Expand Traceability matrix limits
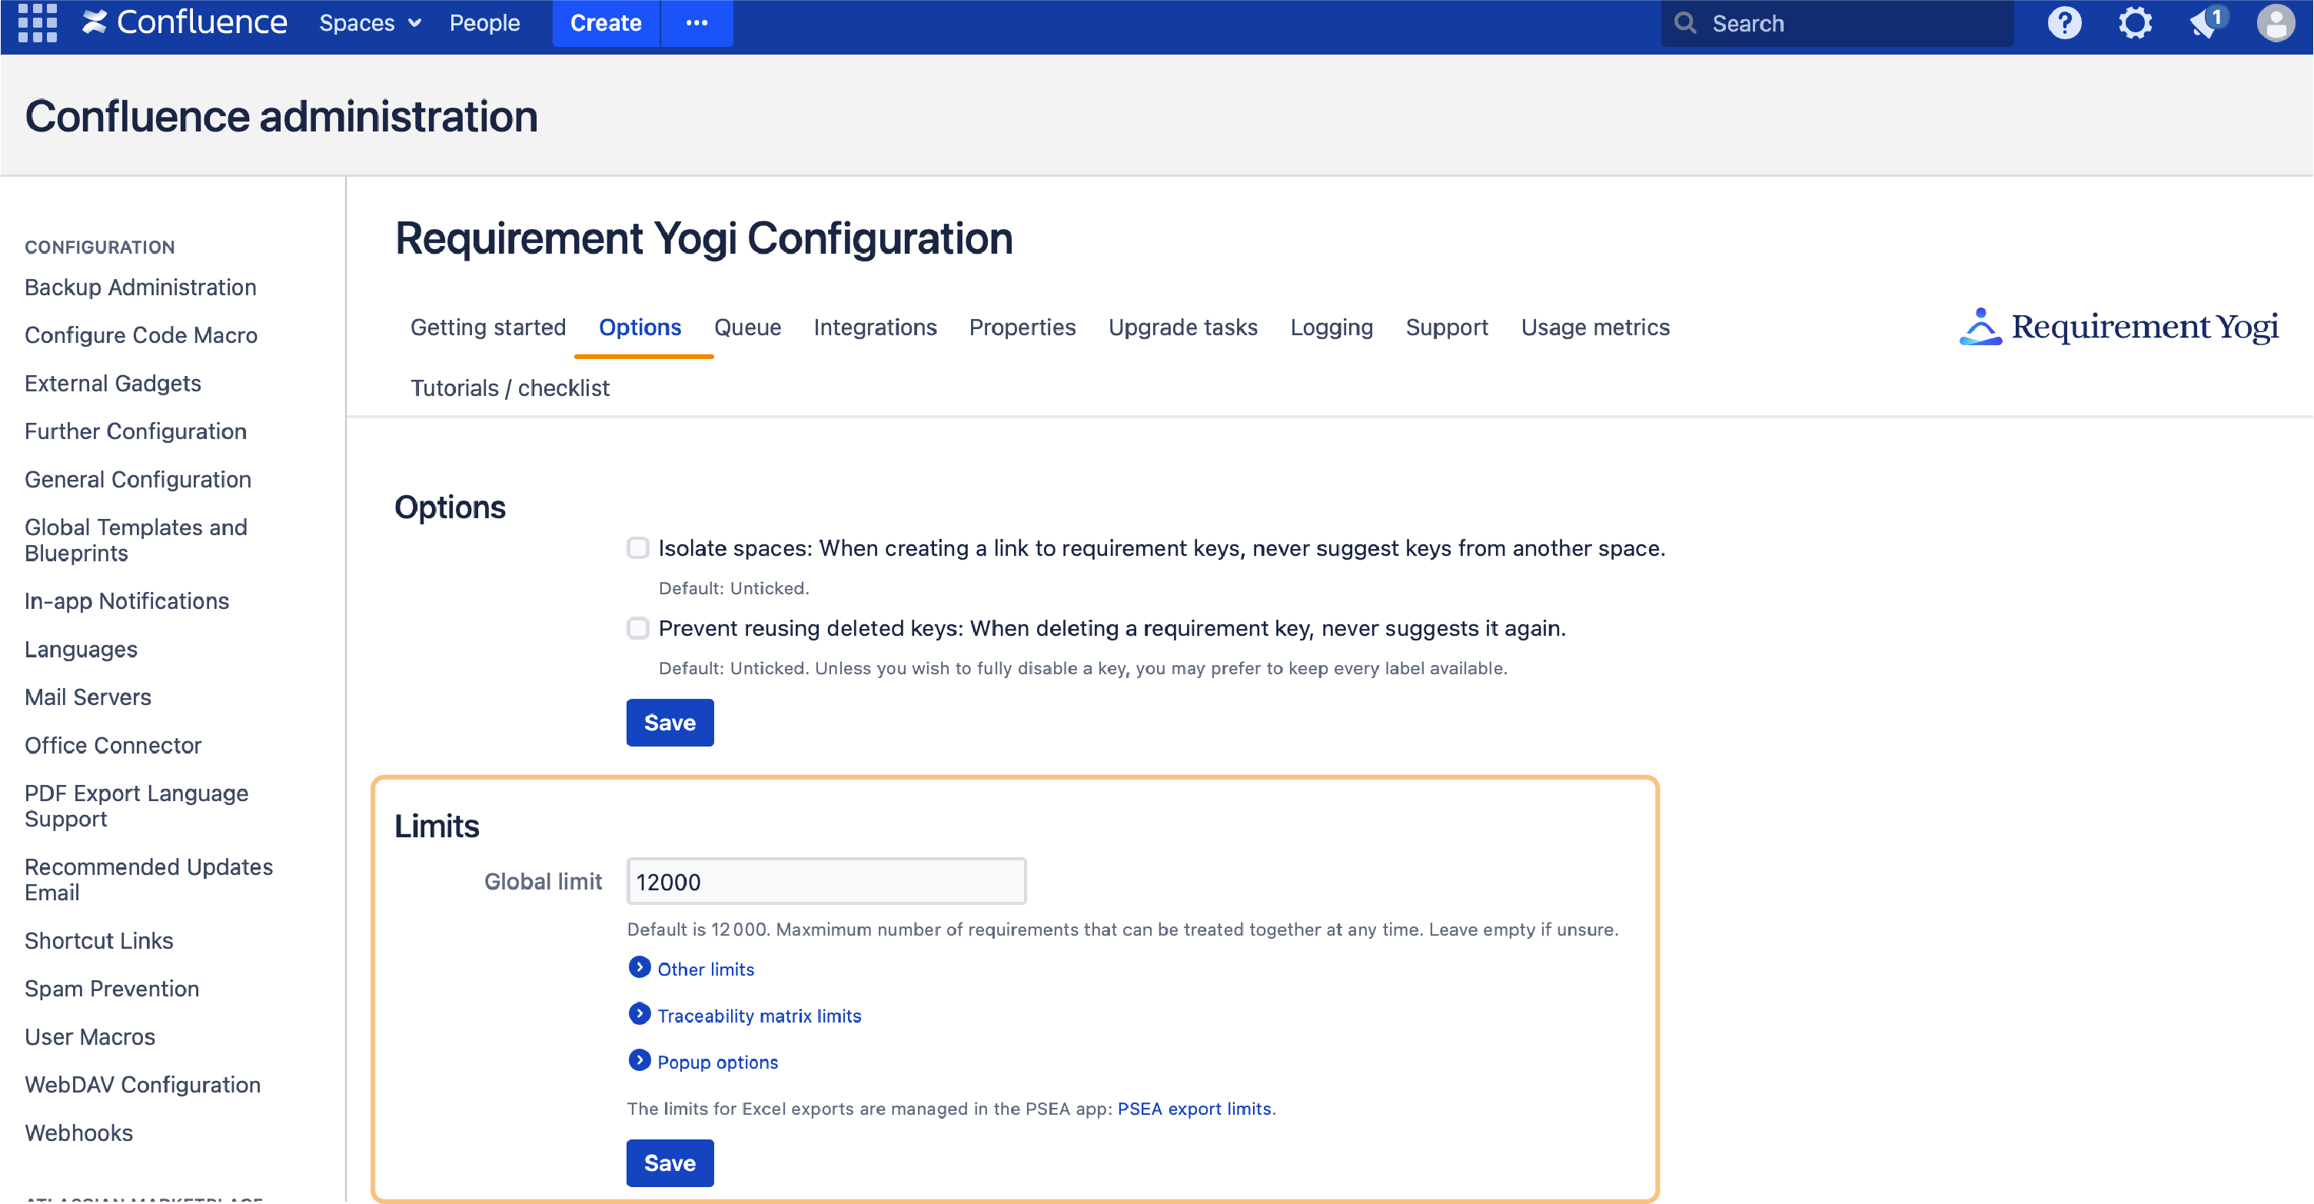Screen dimensions: 2314x1204 pos(758,1016)
